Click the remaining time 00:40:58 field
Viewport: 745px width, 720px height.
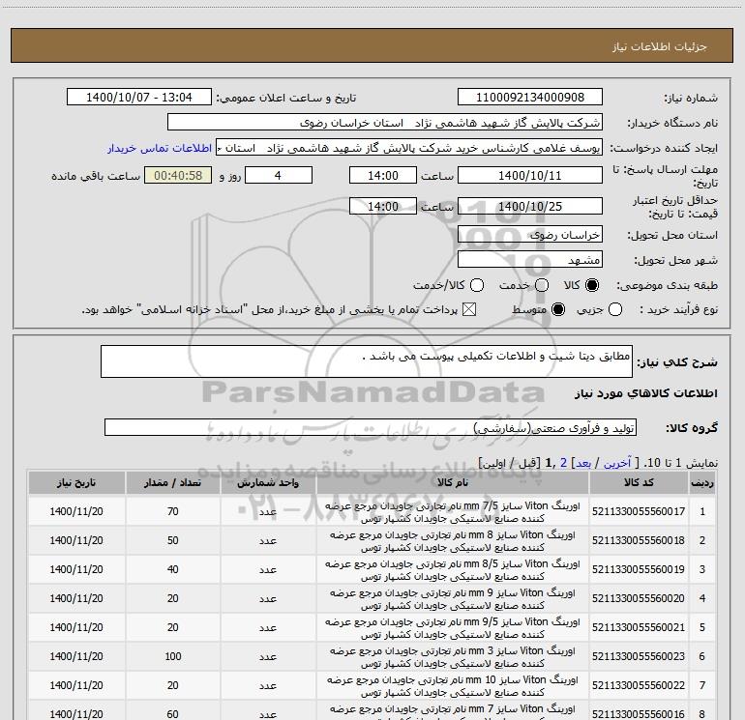pyautogui.click(x=177, y=176)
